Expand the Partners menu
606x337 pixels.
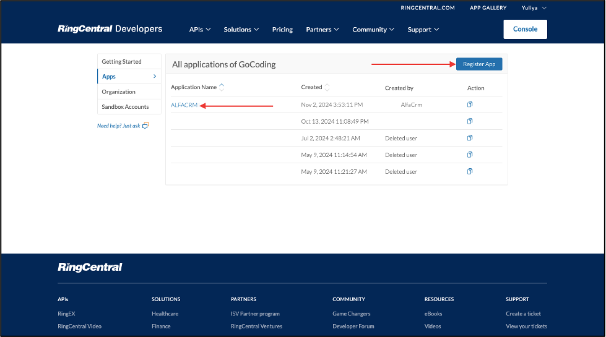pyautogui.click(x=322, y=30)
